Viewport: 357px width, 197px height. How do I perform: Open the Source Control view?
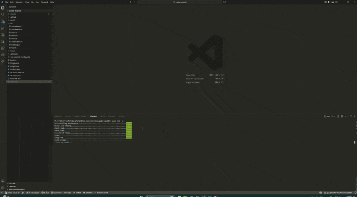pos(3,21)
